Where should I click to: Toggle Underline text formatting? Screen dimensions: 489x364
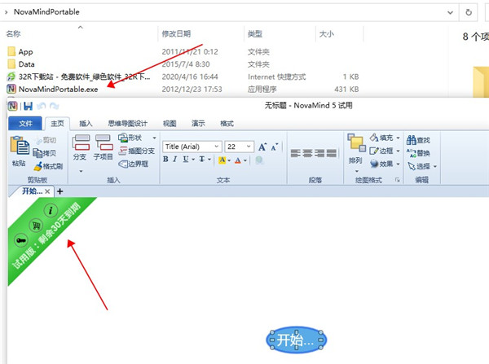(186, 160)
